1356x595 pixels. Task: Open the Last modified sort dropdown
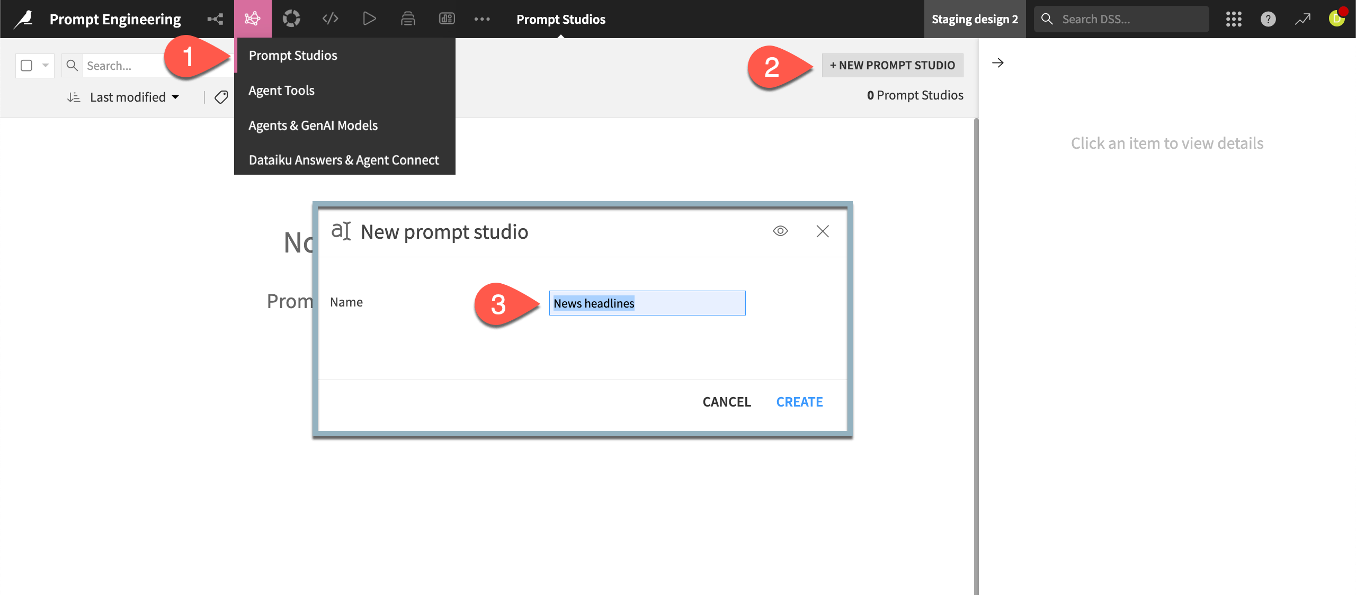pyautogui.click(x=132, y=97)
